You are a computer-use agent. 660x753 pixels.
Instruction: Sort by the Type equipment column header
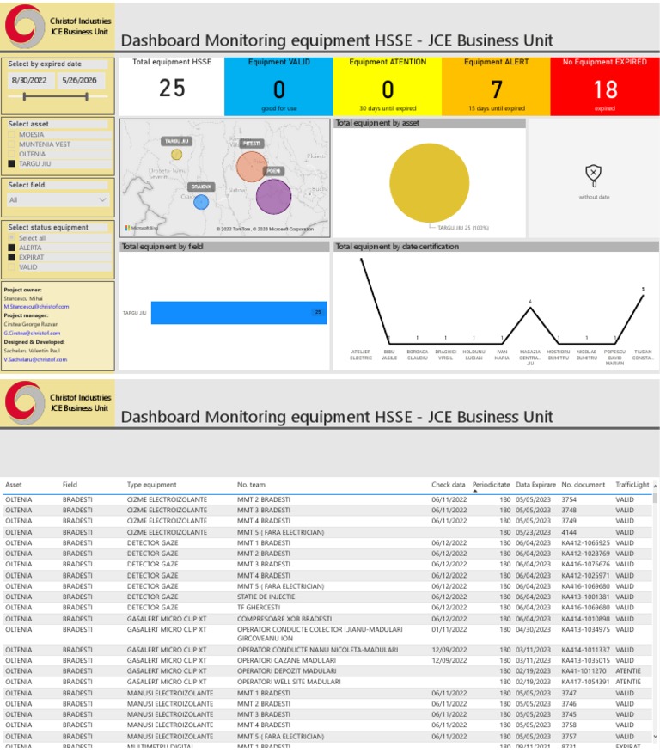(x=152, y=485)
